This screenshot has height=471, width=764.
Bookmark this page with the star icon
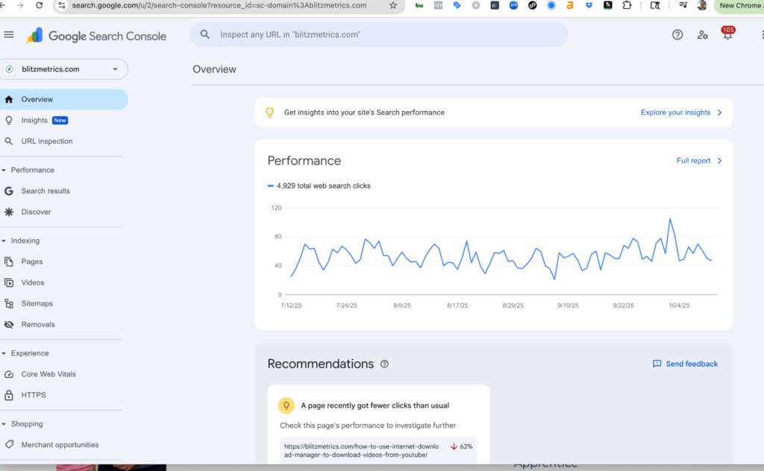393,5
